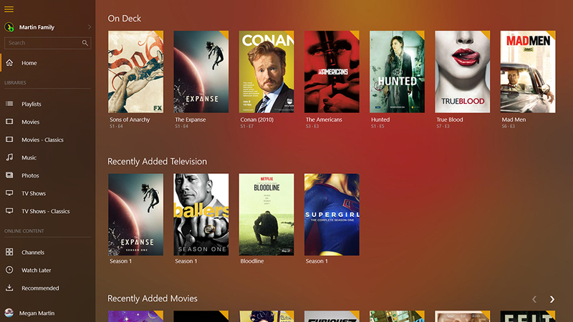Click the TV Shows - Classics monitor icon
The width and height of the screenshot is (573, 322).
tap(9, 211)
